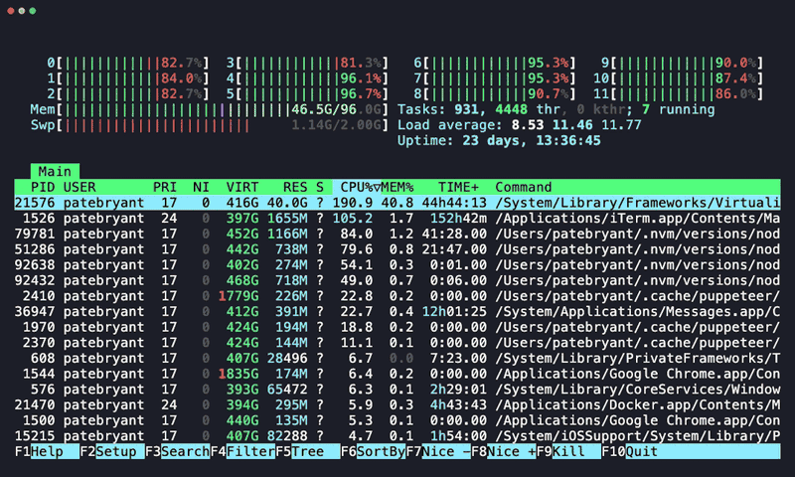Click F7 Nice - to lower niceness
795x477 pixels.
pyautogui.click(x=438, y=451)
